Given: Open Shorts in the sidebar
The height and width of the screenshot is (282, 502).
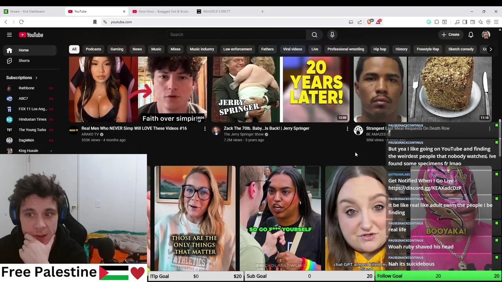Looking at the screenshot, I should pyautogui.click(x=30, y=61).
